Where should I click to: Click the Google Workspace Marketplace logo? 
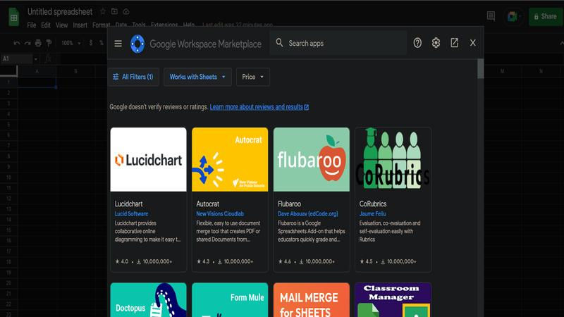coord(137,44)
